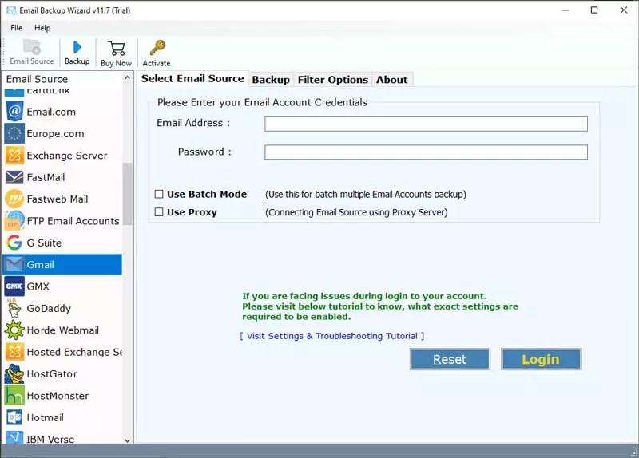Open the About tab
This screenshot has height=458, width=639.
(391, 79)
